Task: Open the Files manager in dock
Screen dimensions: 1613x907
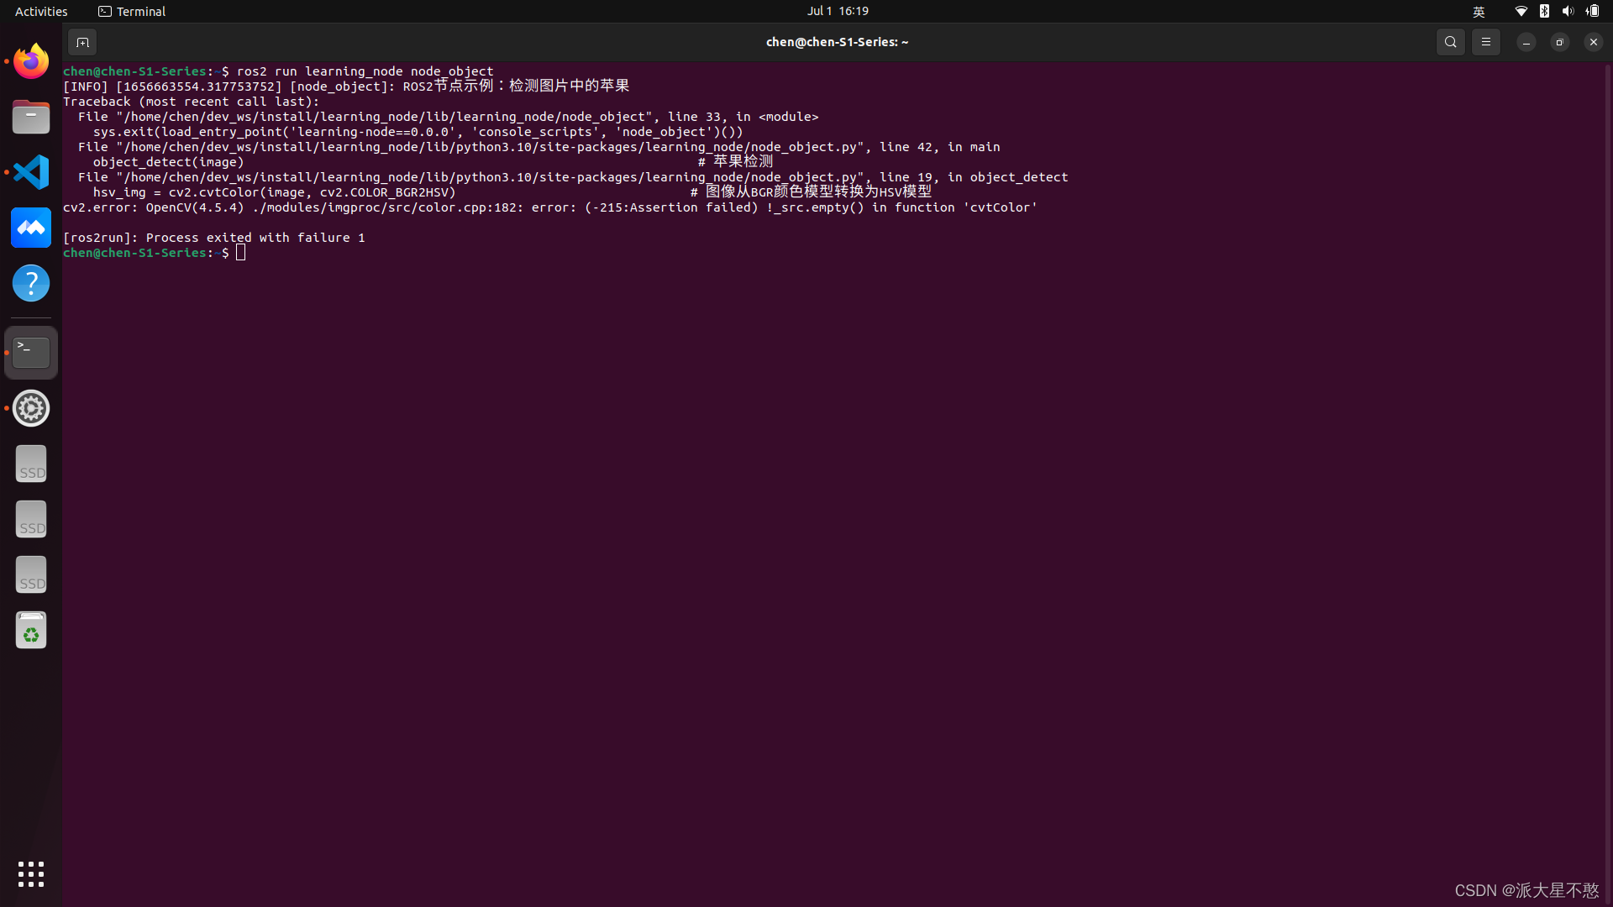Action: click(31, 117)
